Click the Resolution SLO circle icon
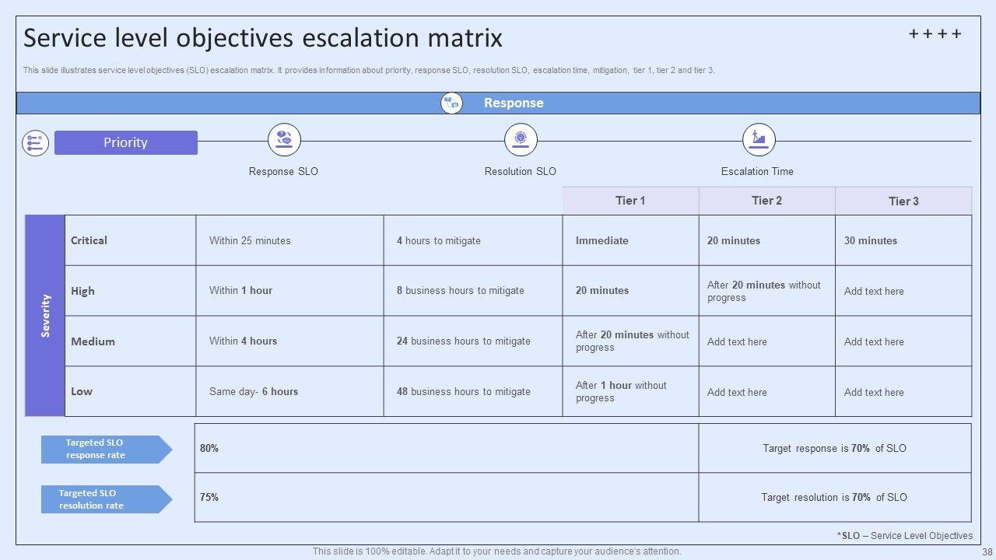Image resolution: width=996 pixels, height=560 pixels. click(521, 139)
